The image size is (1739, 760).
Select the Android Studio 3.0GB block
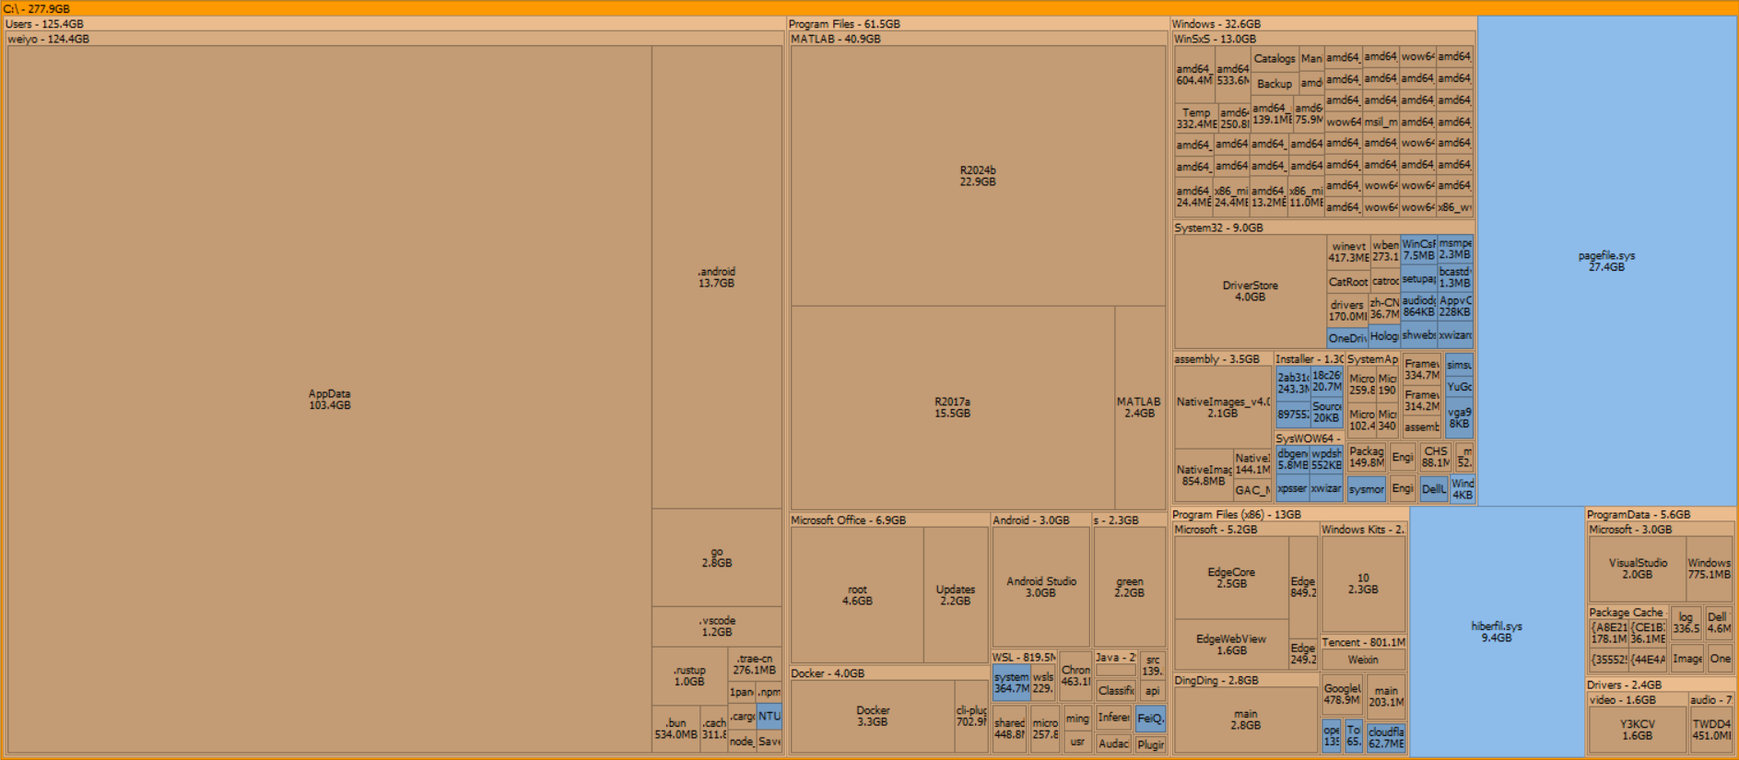pos(1041,587)
